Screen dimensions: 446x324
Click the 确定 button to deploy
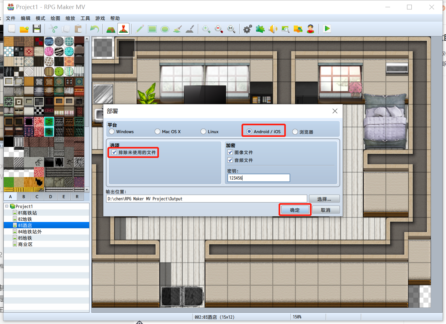(295, 209)
